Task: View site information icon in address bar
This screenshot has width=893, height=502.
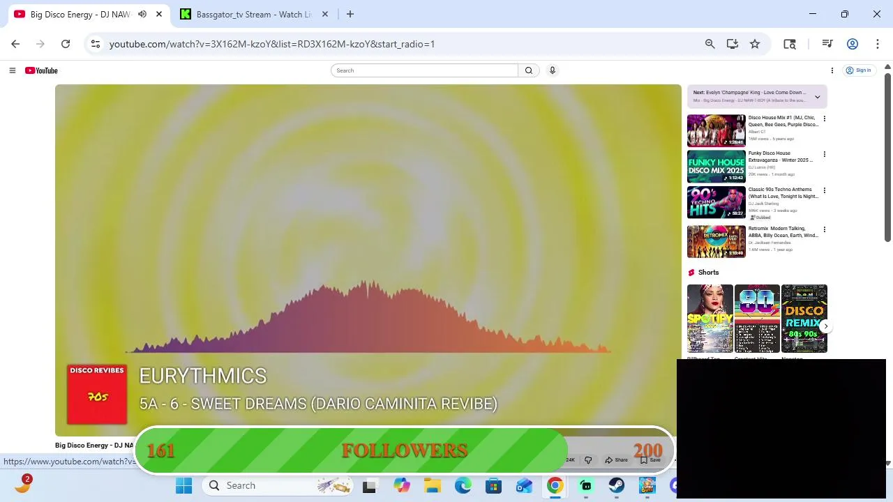Action: [x=96, y=44]
